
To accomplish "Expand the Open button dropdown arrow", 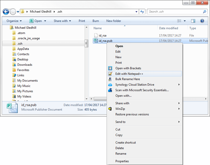I will (45, 21).
